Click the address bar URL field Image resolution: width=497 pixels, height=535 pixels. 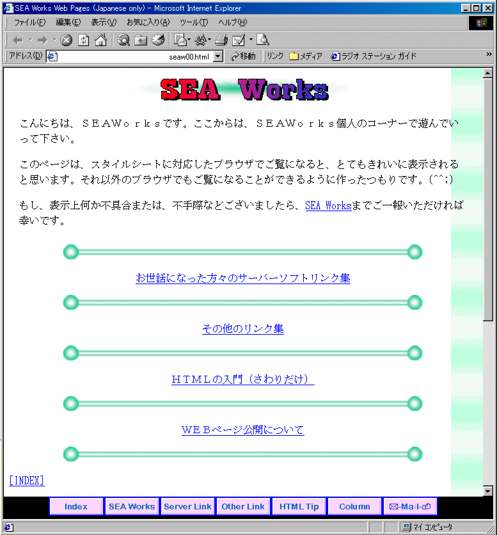pyautogui.click(x=135, y=57)
